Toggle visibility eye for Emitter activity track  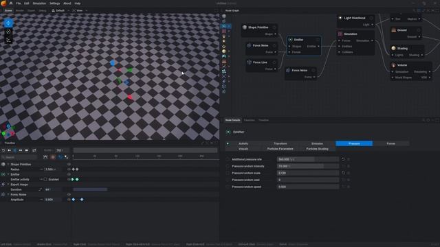point(69,180)
